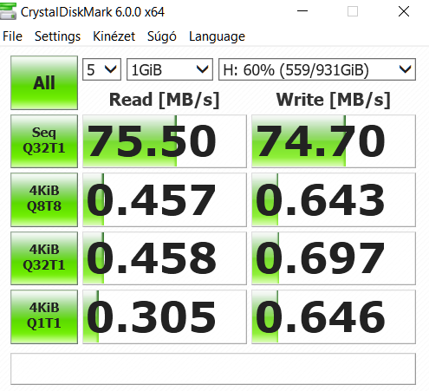429x391 pixels.
Task: Open the File menu
Action: 12,36
